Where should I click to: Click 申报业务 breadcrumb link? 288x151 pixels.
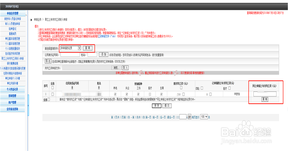click(38, 19)
